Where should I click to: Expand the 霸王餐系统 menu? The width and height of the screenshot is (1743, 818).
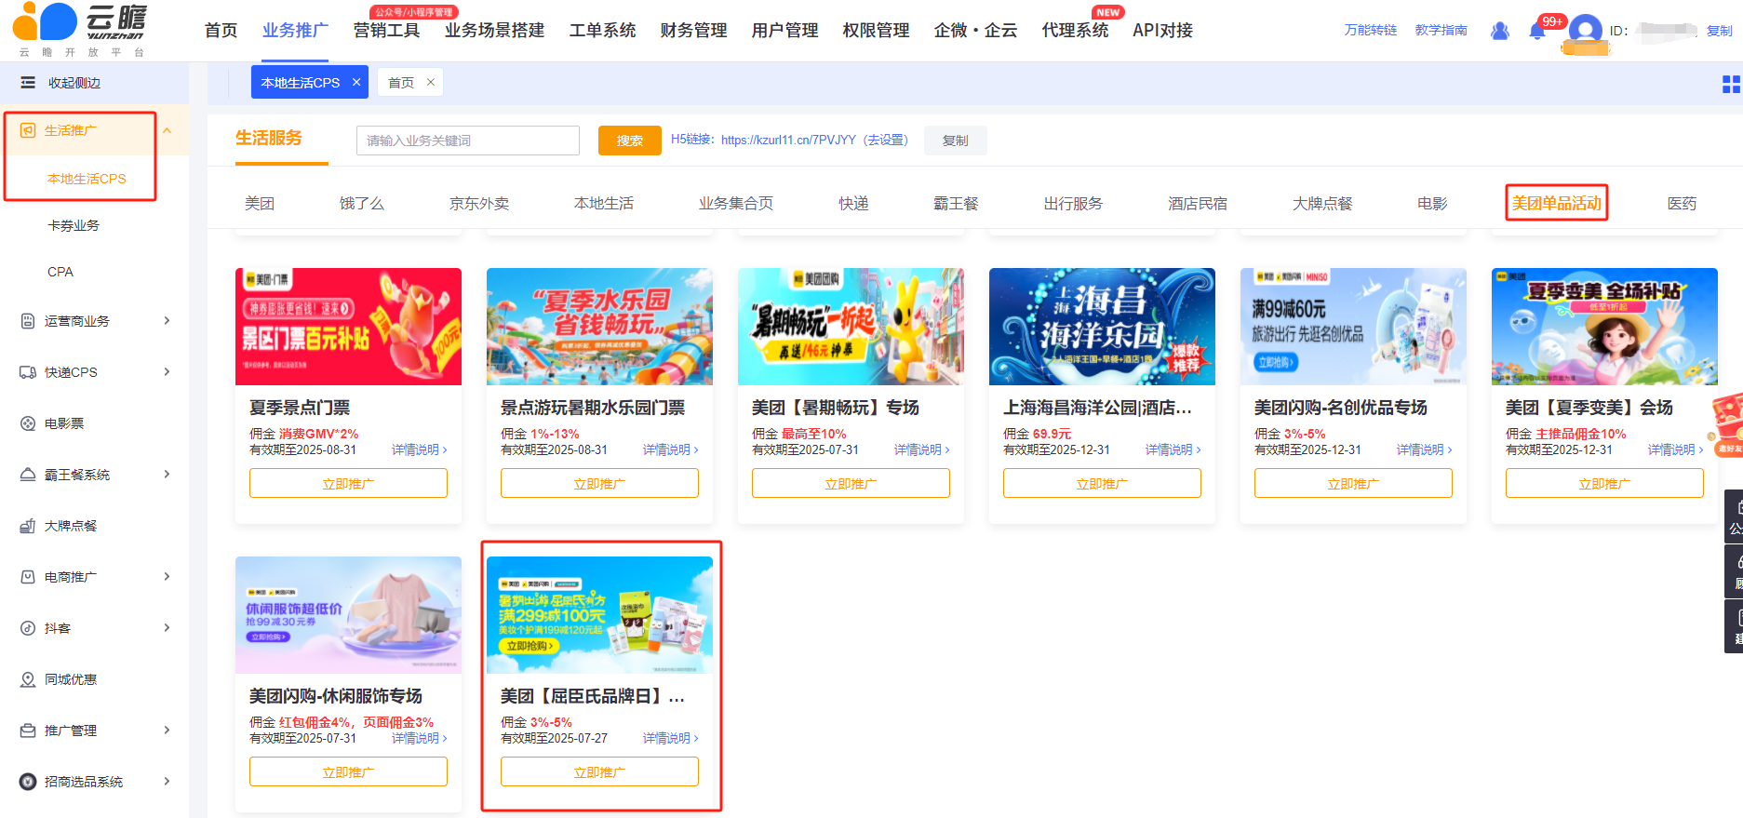click(x=168, y=475)
